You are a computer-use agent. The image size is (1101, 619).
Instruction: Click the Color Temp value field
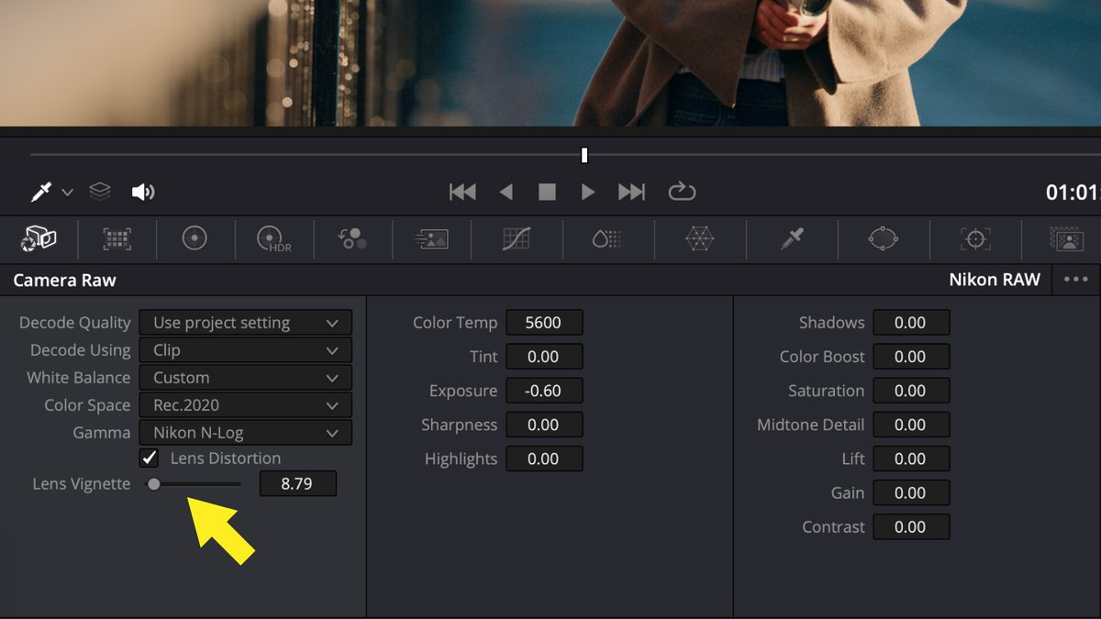tap(544, 323)
